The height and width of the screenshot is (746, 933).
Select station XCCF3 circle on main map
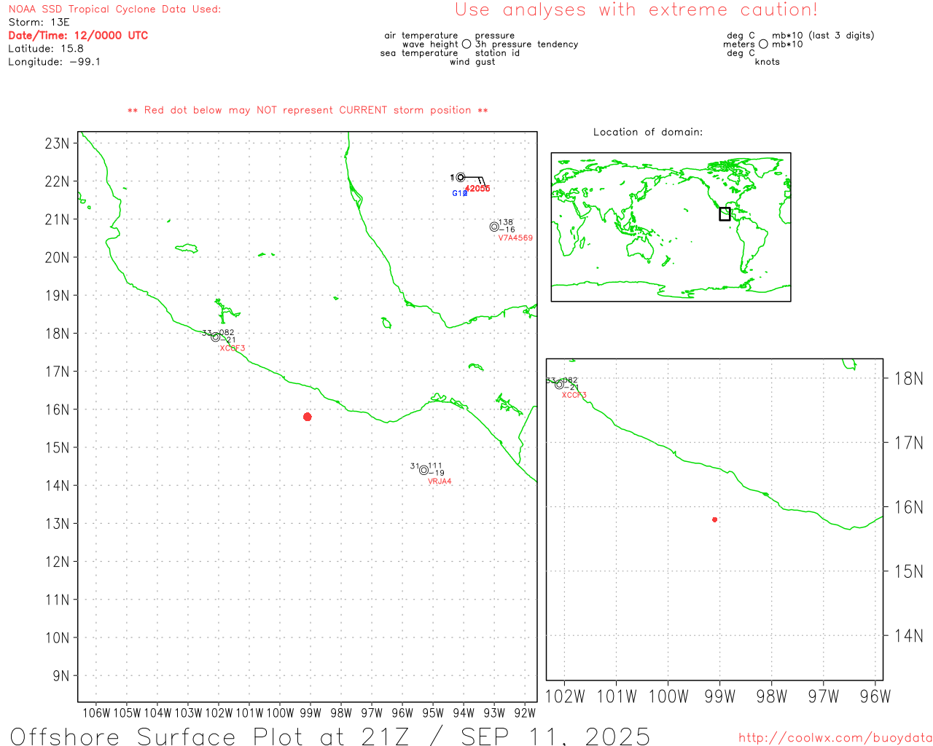point(216,337)
